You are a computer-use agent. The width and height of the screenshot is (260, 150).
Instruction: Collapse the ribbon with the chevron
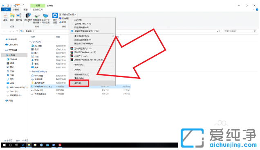point(253,10)
